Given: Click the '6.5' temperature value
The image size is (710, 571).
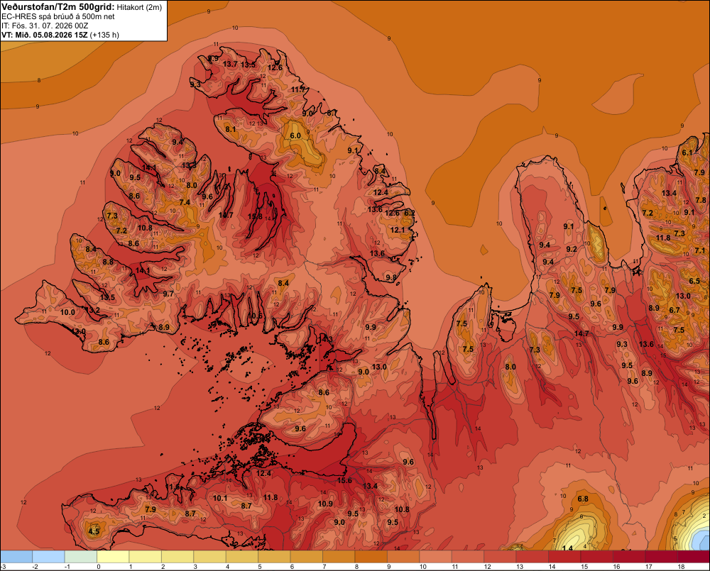Looking at the screenshot, I should [x=694, y=281].
